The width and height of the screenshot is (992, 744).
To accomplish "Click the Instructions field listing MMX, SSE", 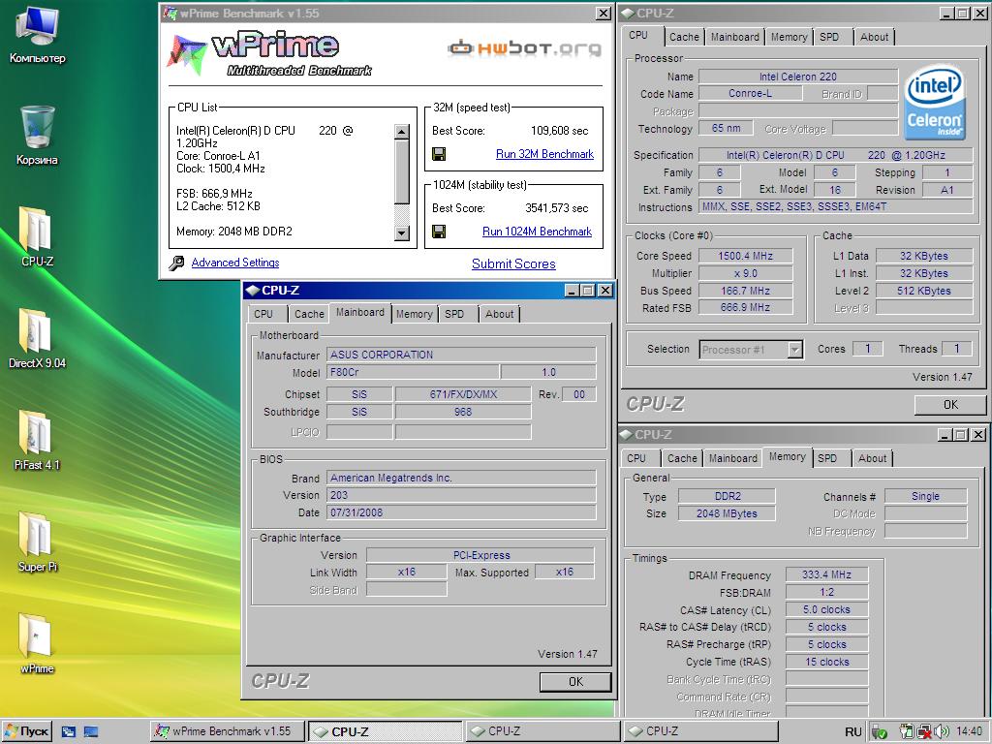I will pos(836,207).
